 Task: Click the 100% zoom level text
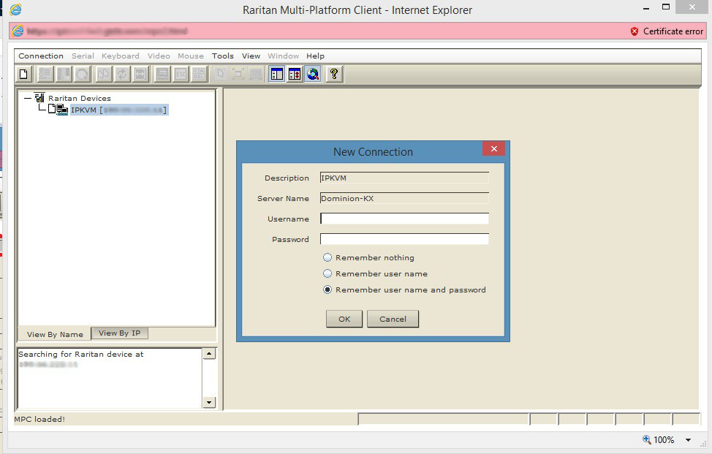(664, 440)
